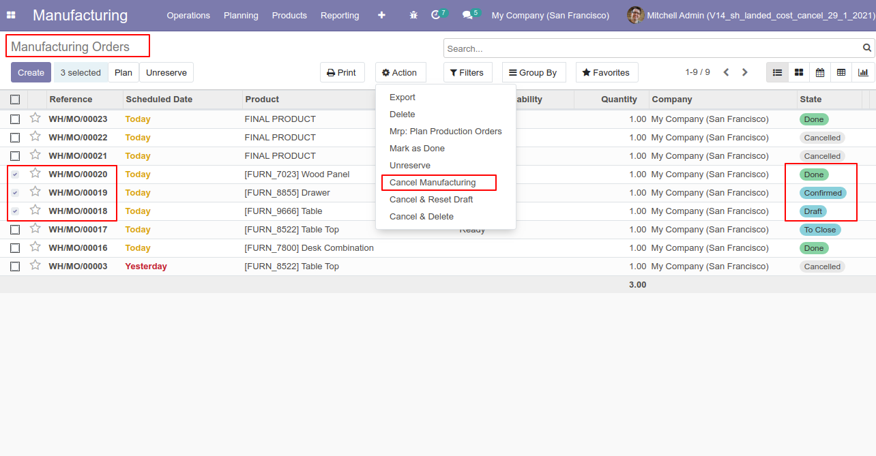This screenshot has height=456, width=876.
Task: Star the WH/MO/00023 order as favorite
Action: point(35,119)
